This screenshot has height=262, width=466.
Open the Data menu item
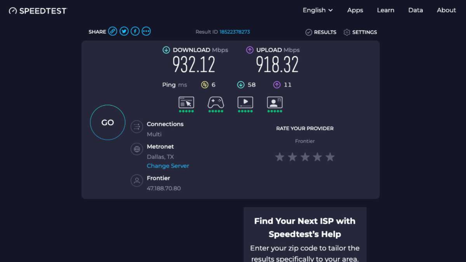(416, 10)
